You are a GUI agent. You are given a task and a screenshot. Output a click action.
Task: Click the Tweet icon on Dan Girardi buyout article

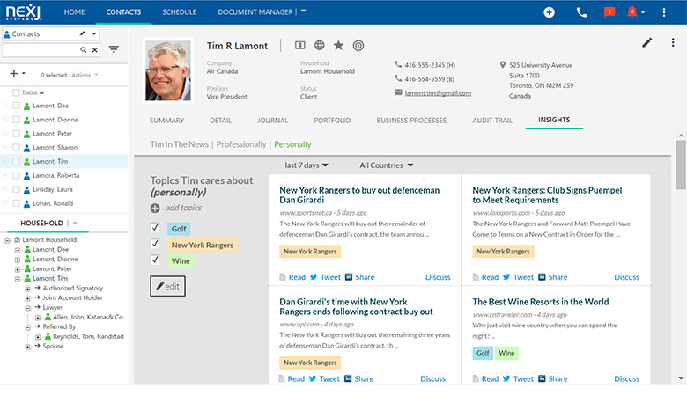314,277
